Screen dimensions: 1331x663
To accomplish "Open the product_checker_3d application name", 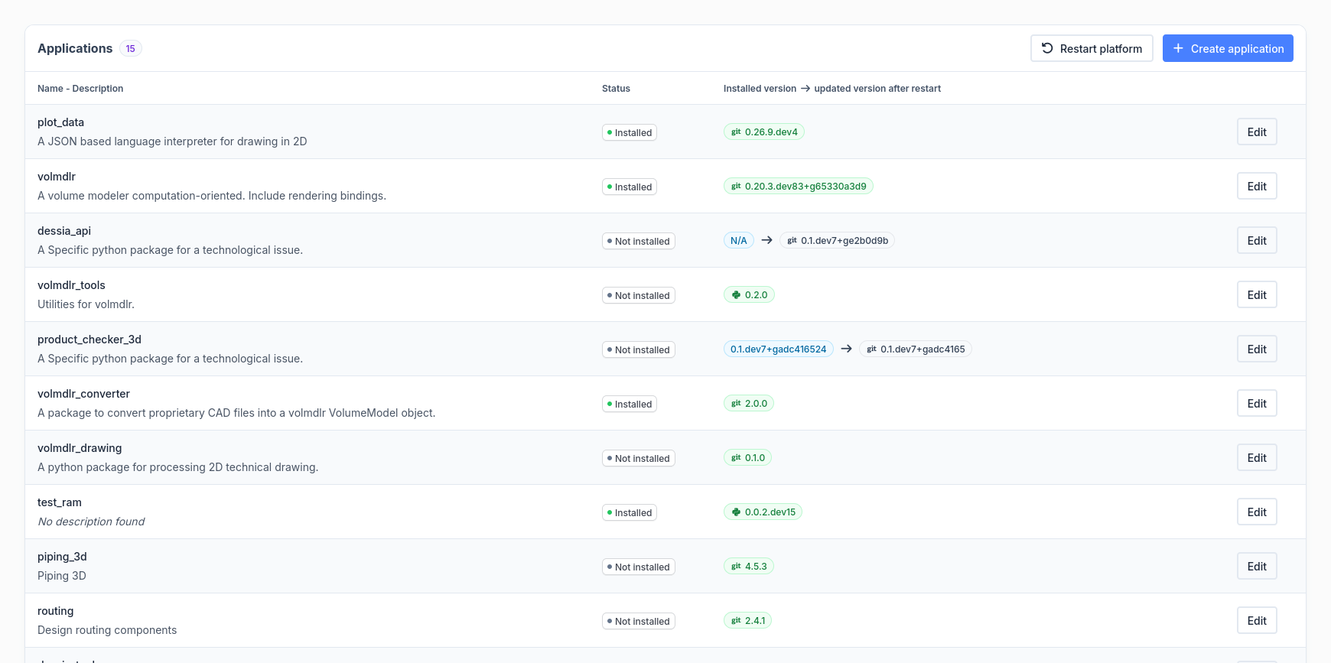I will click(x=89, y=340).
